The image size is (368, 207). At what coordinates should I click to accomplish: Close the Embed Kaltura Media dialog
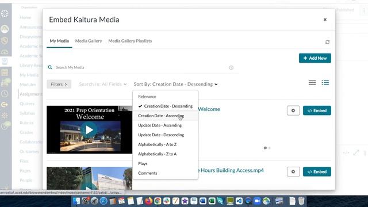[325, 20]
